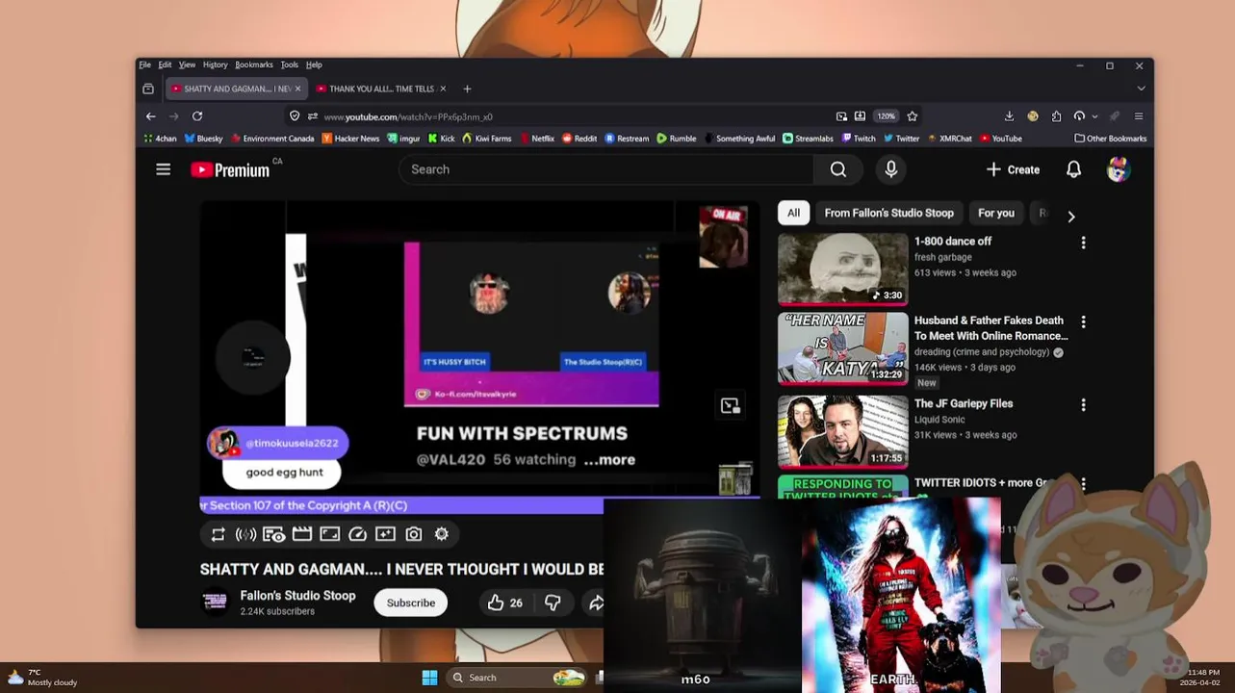Click the miniplayer icon on the video

click(x=731, y=405)
